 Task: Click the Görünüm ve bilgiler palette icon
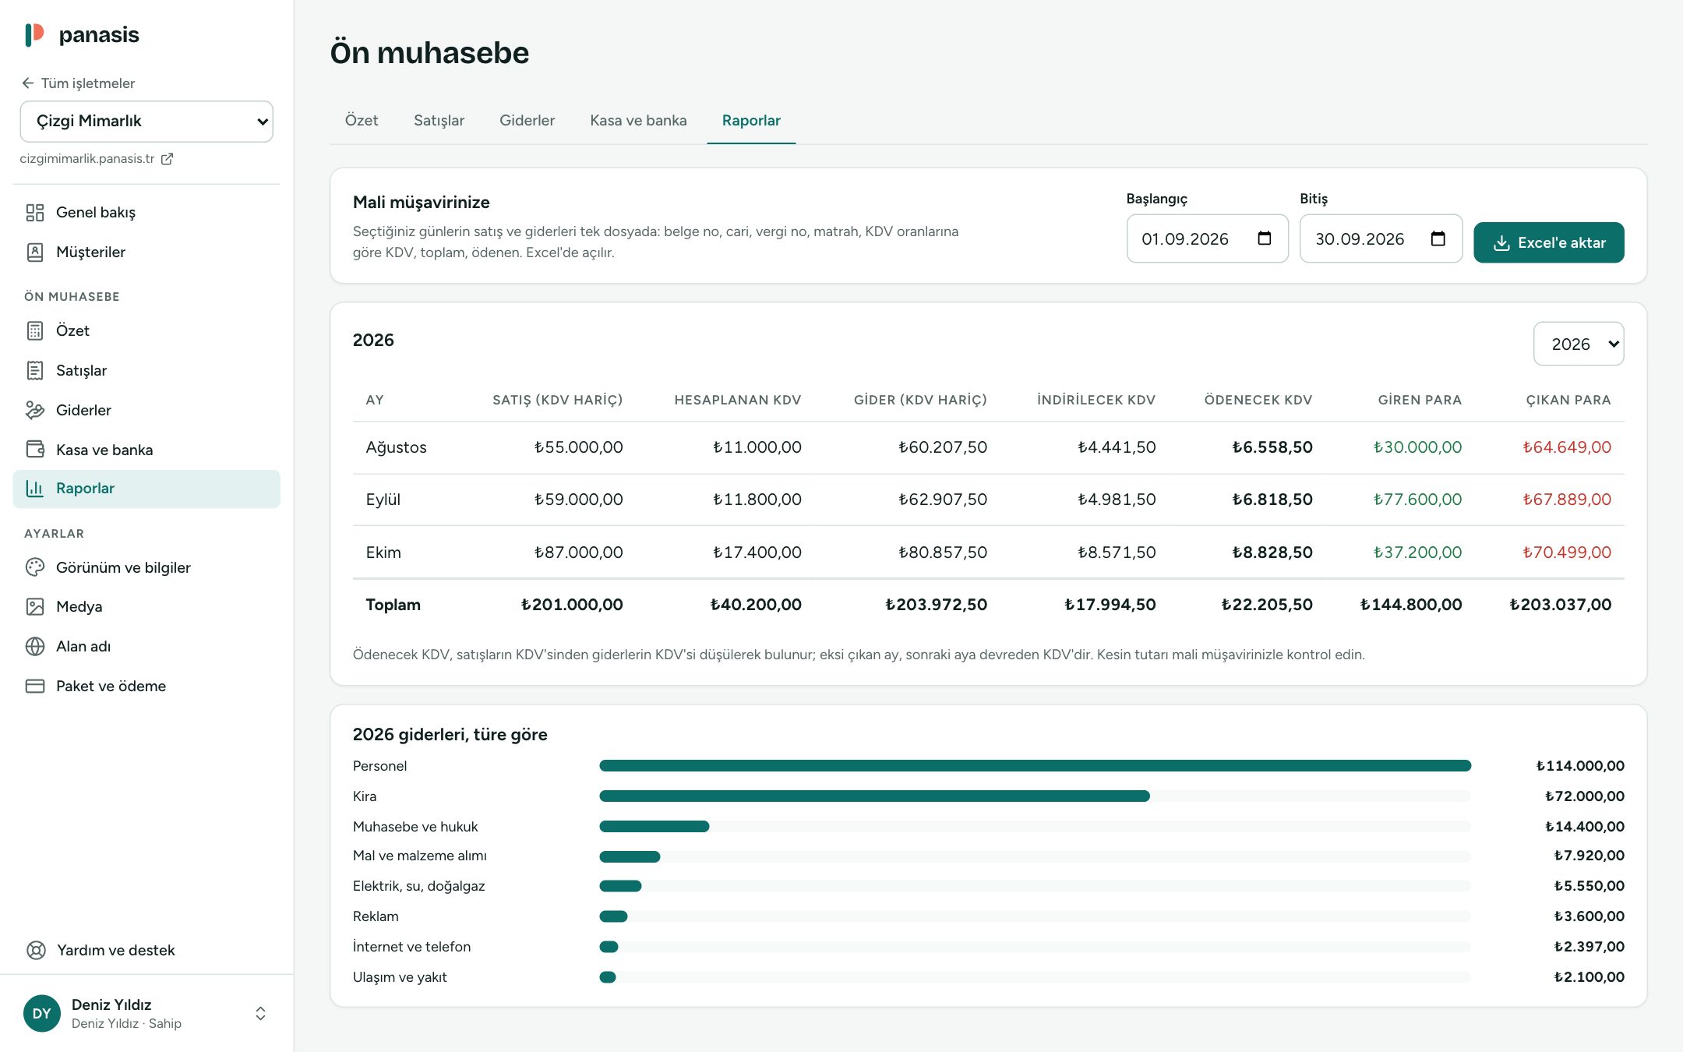coord(35,568)
